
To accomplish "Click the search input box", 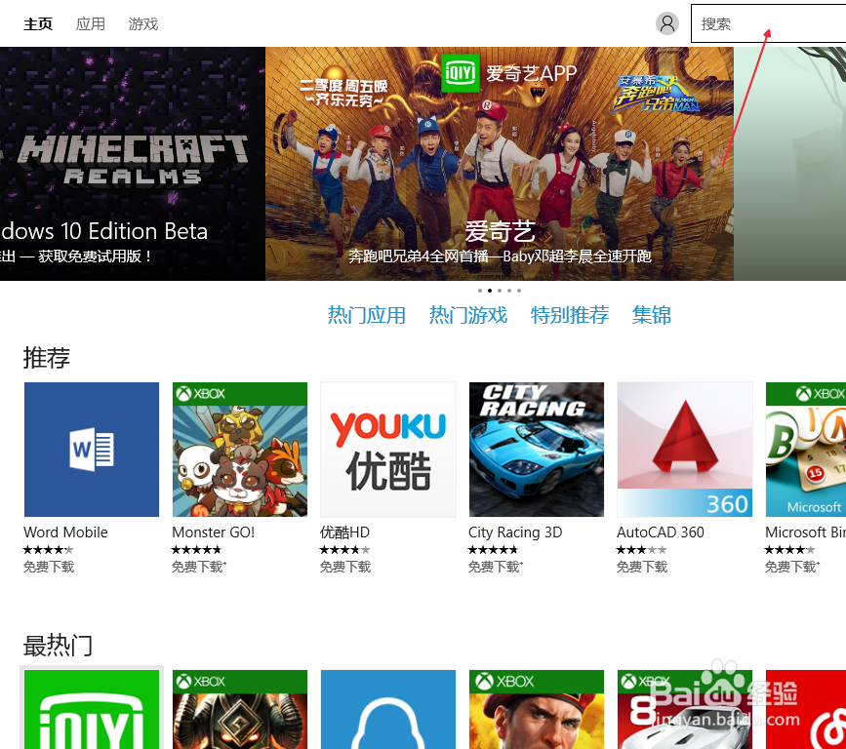I will 768,23.
